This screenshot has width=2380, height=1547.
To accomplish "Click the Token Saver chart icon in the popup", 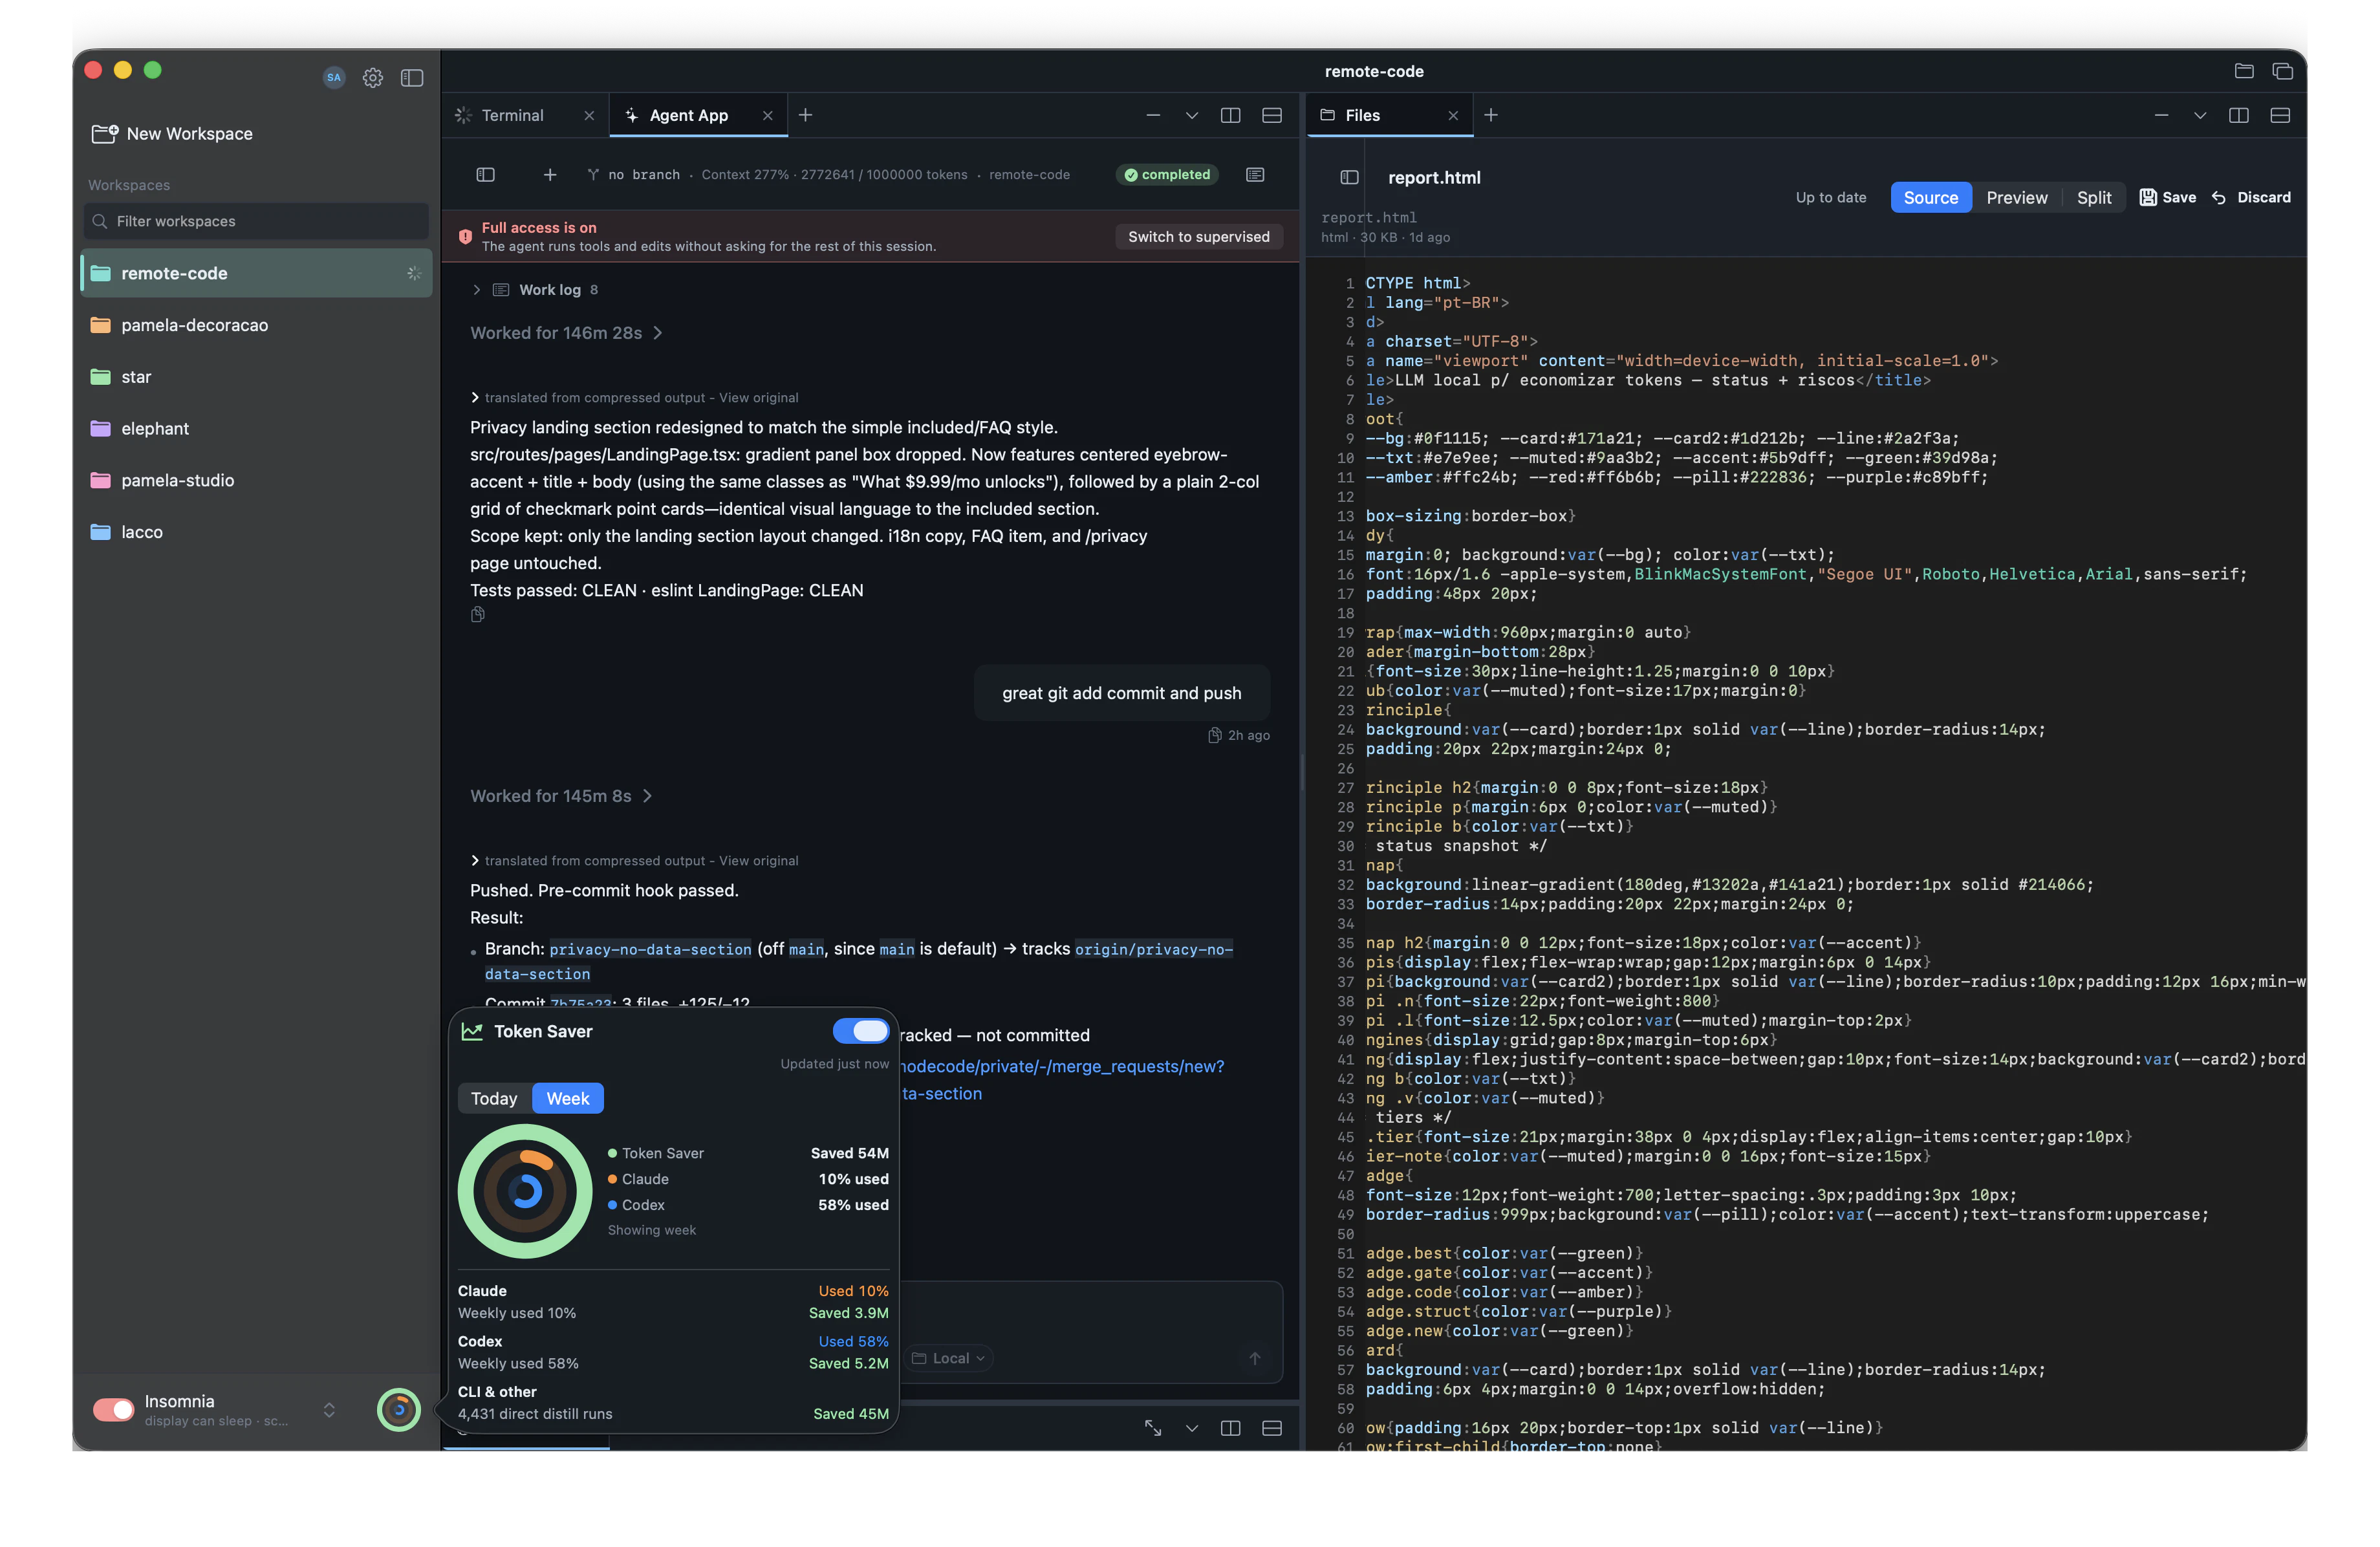I will [x=472, y=1031].
